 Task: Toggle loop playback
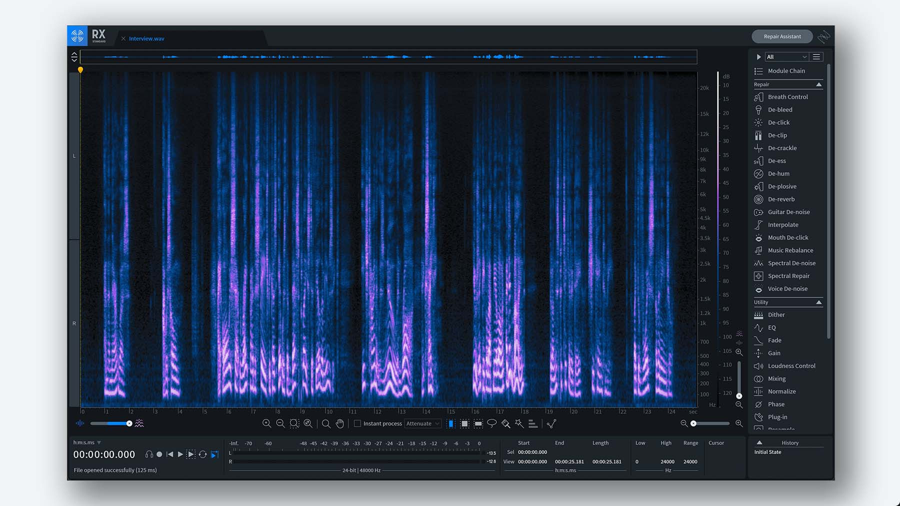[202, 455]
